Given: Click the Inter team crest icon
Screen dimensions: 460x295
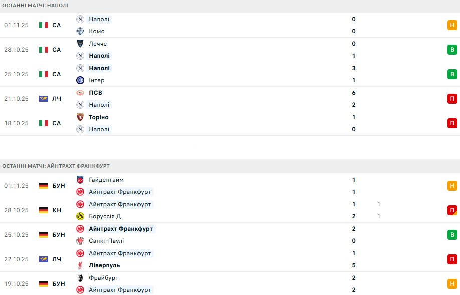Looking at the screenshot, I should click(x=80, y=80).
